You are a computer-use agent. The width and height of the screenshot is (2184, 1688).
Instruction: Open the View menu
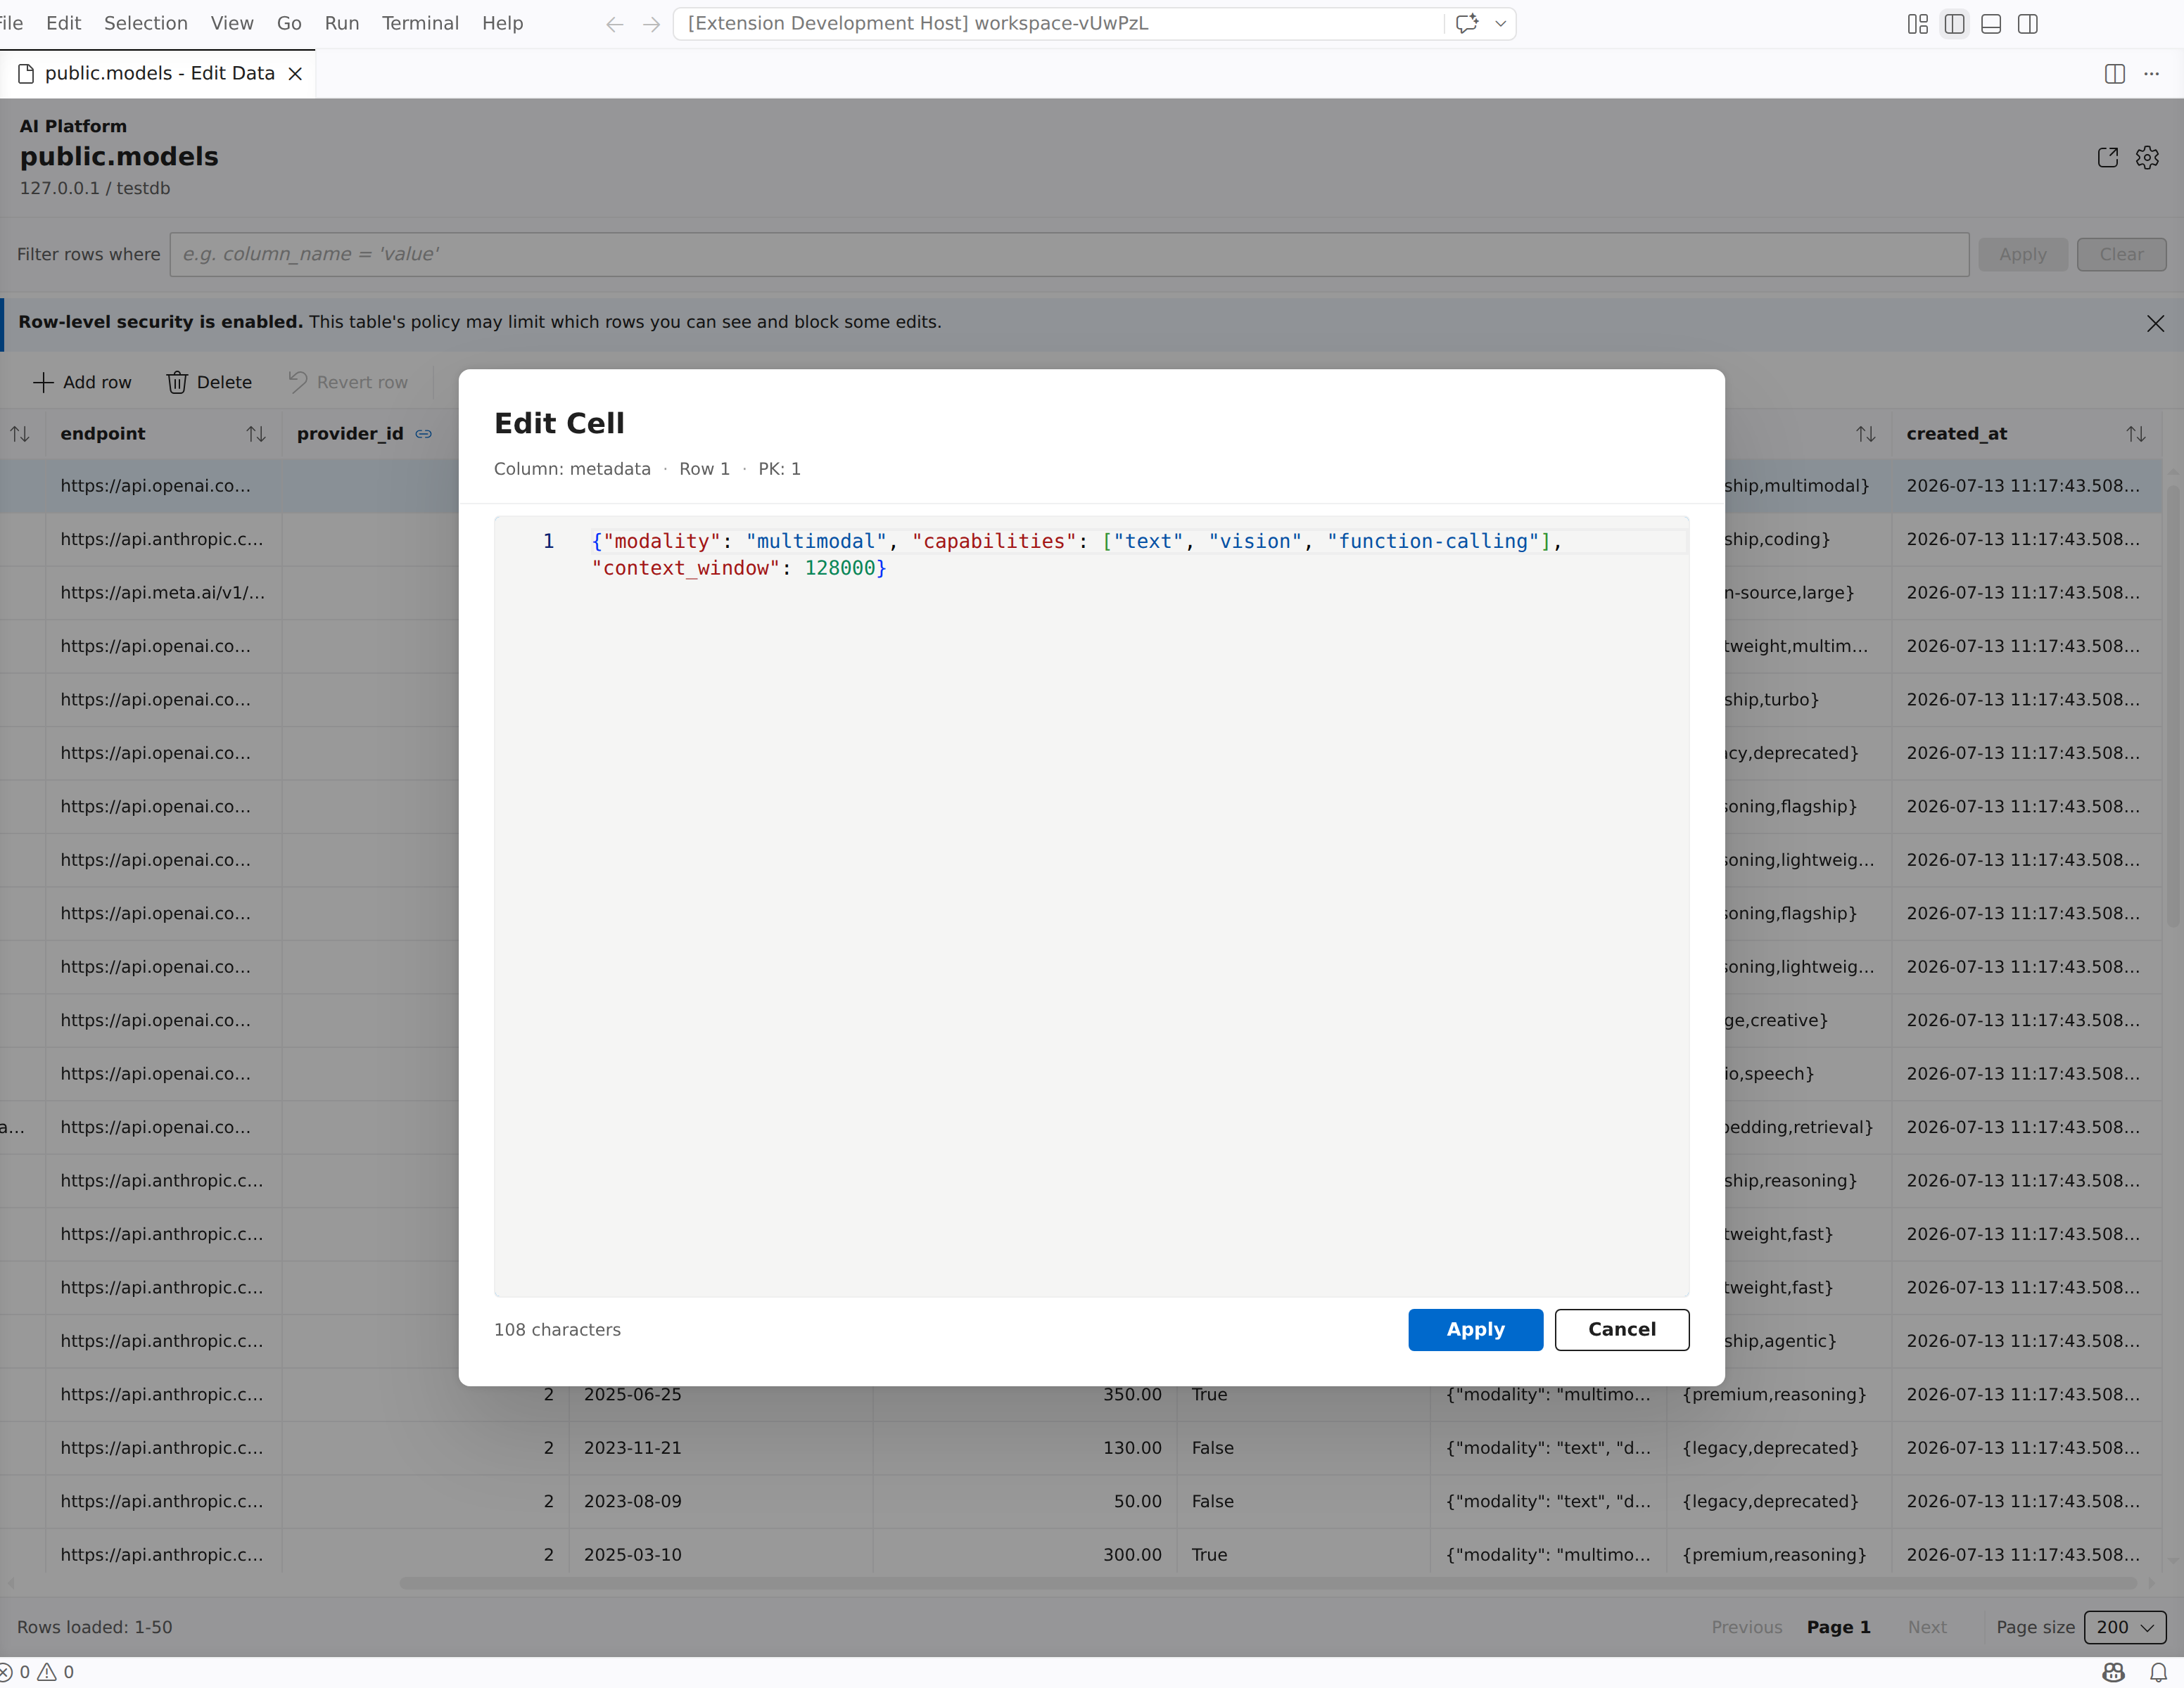(x=232, y=23)
